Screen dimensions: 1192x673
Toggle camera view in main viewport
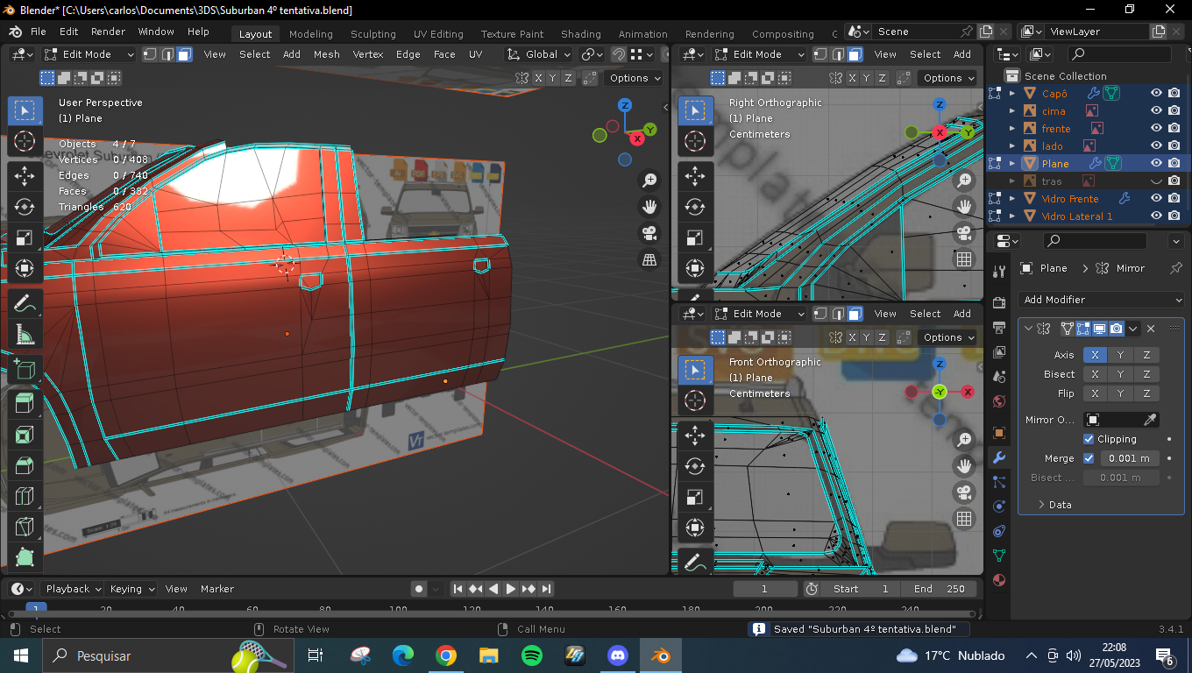pyautogui.click(x=649, y=234)
